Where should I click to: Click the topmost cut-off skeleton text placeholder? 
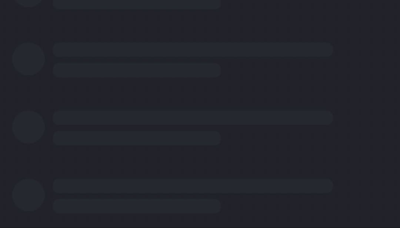(137, 4)
